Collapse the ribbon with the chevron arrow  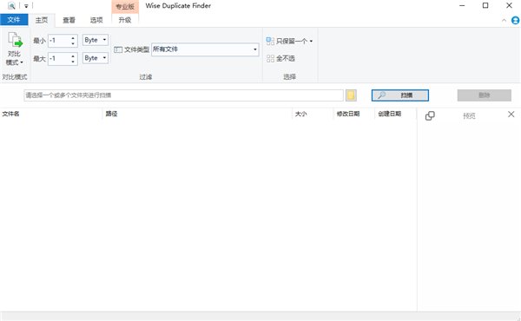[x=504, y=21]
